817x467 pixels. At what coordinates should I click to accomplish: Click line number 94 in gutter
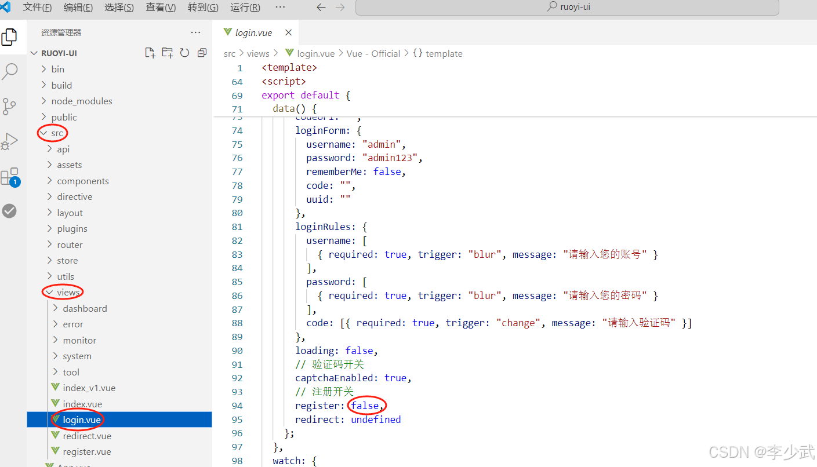click(237, 406)
